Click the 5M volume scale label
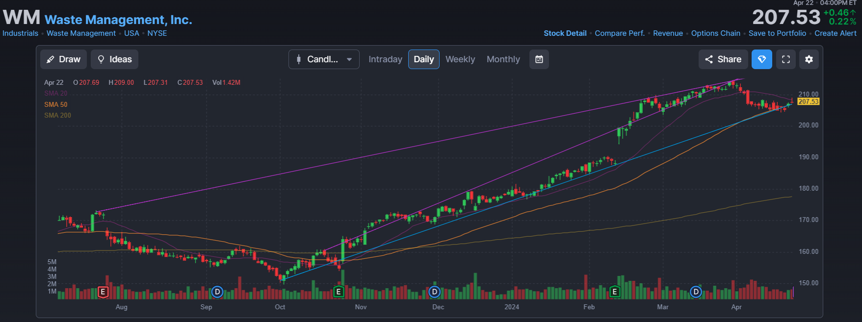 click(x=52, y=262)
